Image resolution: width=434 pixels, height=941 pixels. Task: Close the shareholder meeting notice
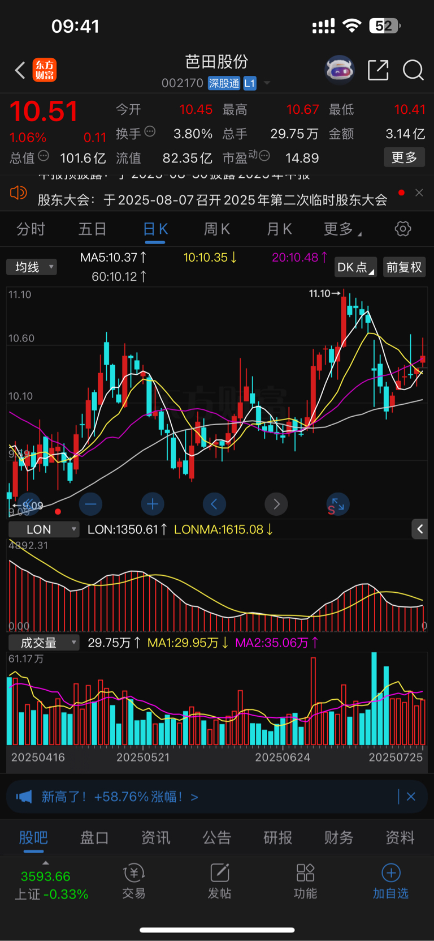(x=419, y=193)
